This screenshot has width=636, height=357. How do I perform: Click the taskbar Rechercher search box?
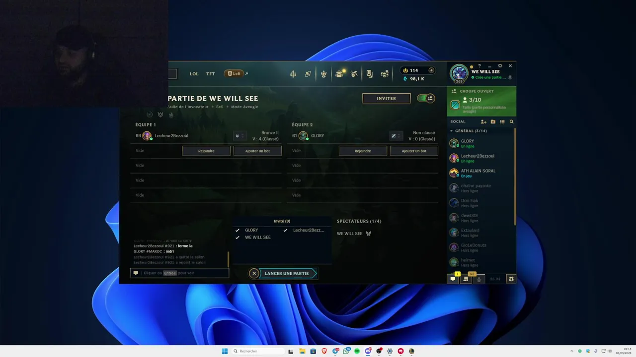click(x=258, y=351)
